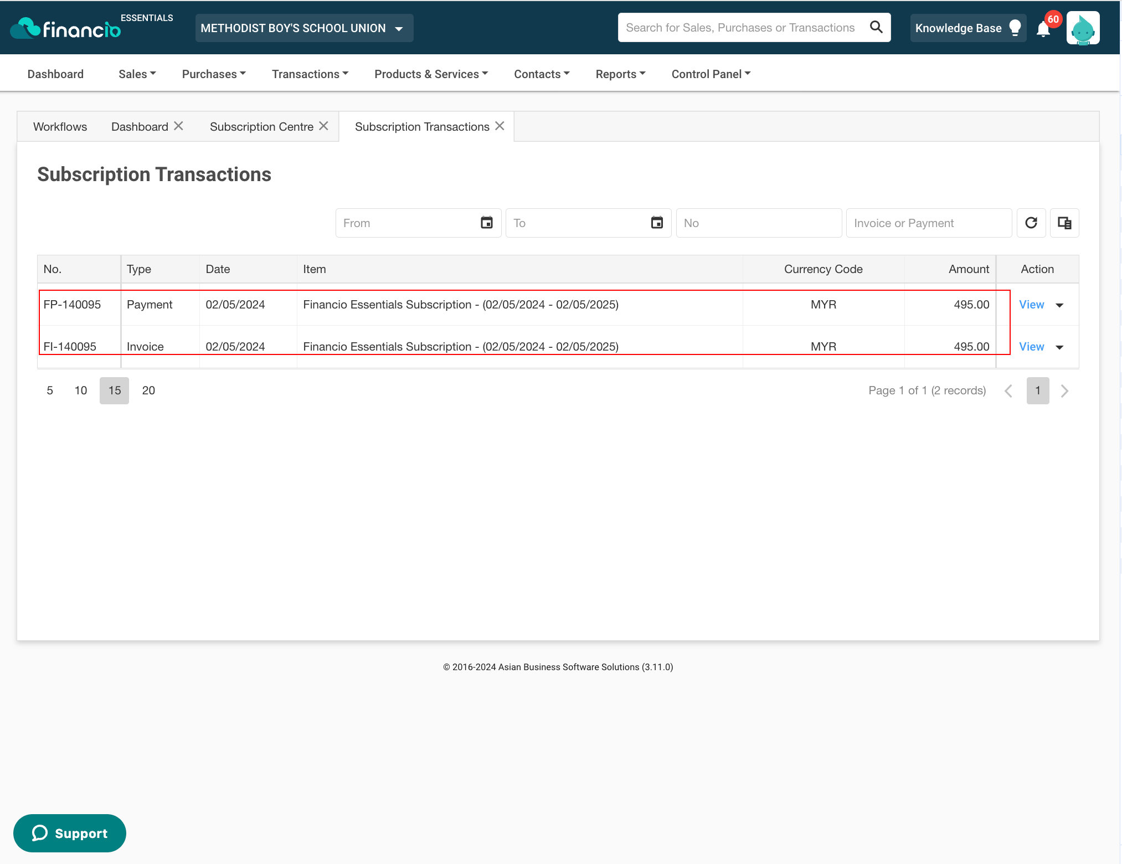
Task: Set page size to 15
Action: (x=114, y=390)
